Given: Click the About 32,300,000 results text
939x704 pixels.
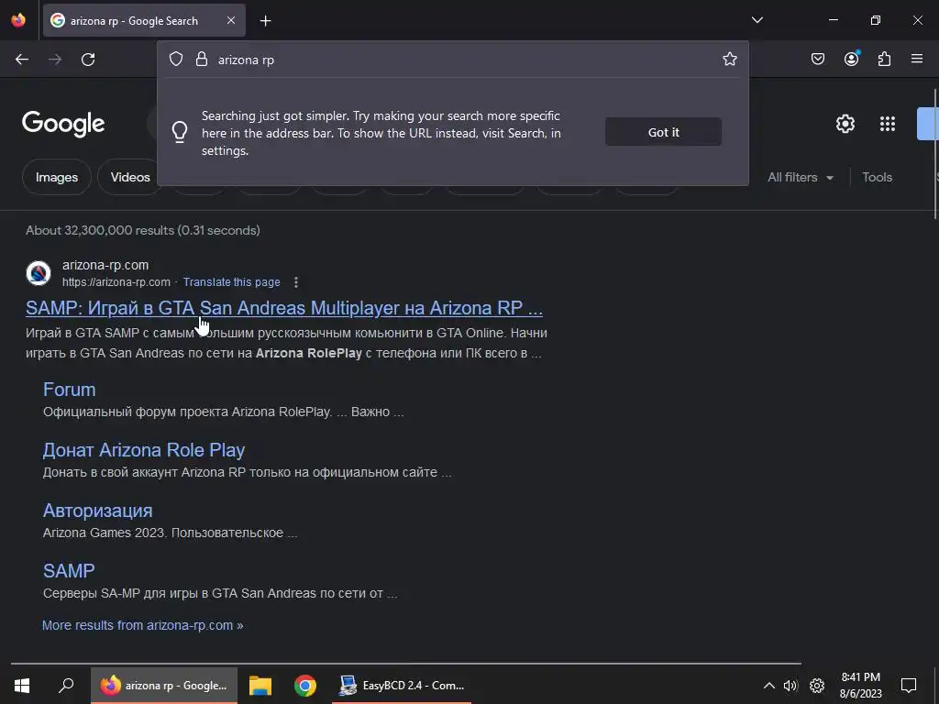Looking at the screenshot, I should [142, 230].
